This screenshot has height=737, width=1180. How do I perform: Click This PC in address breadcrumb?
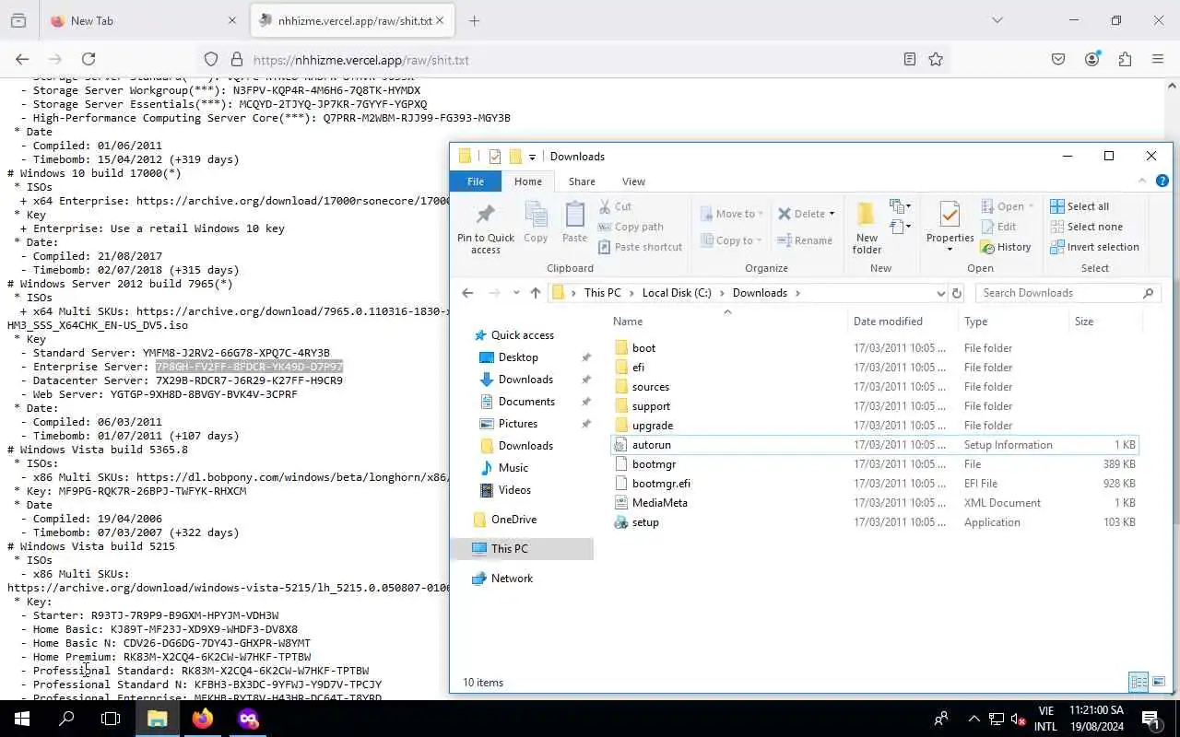[x=602, y=293]
